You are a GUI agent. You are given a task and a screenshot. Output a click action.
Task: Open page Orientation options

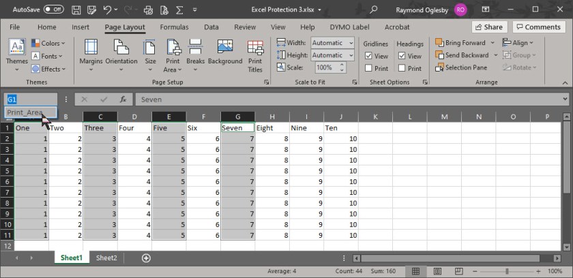(x=121, y=56)
